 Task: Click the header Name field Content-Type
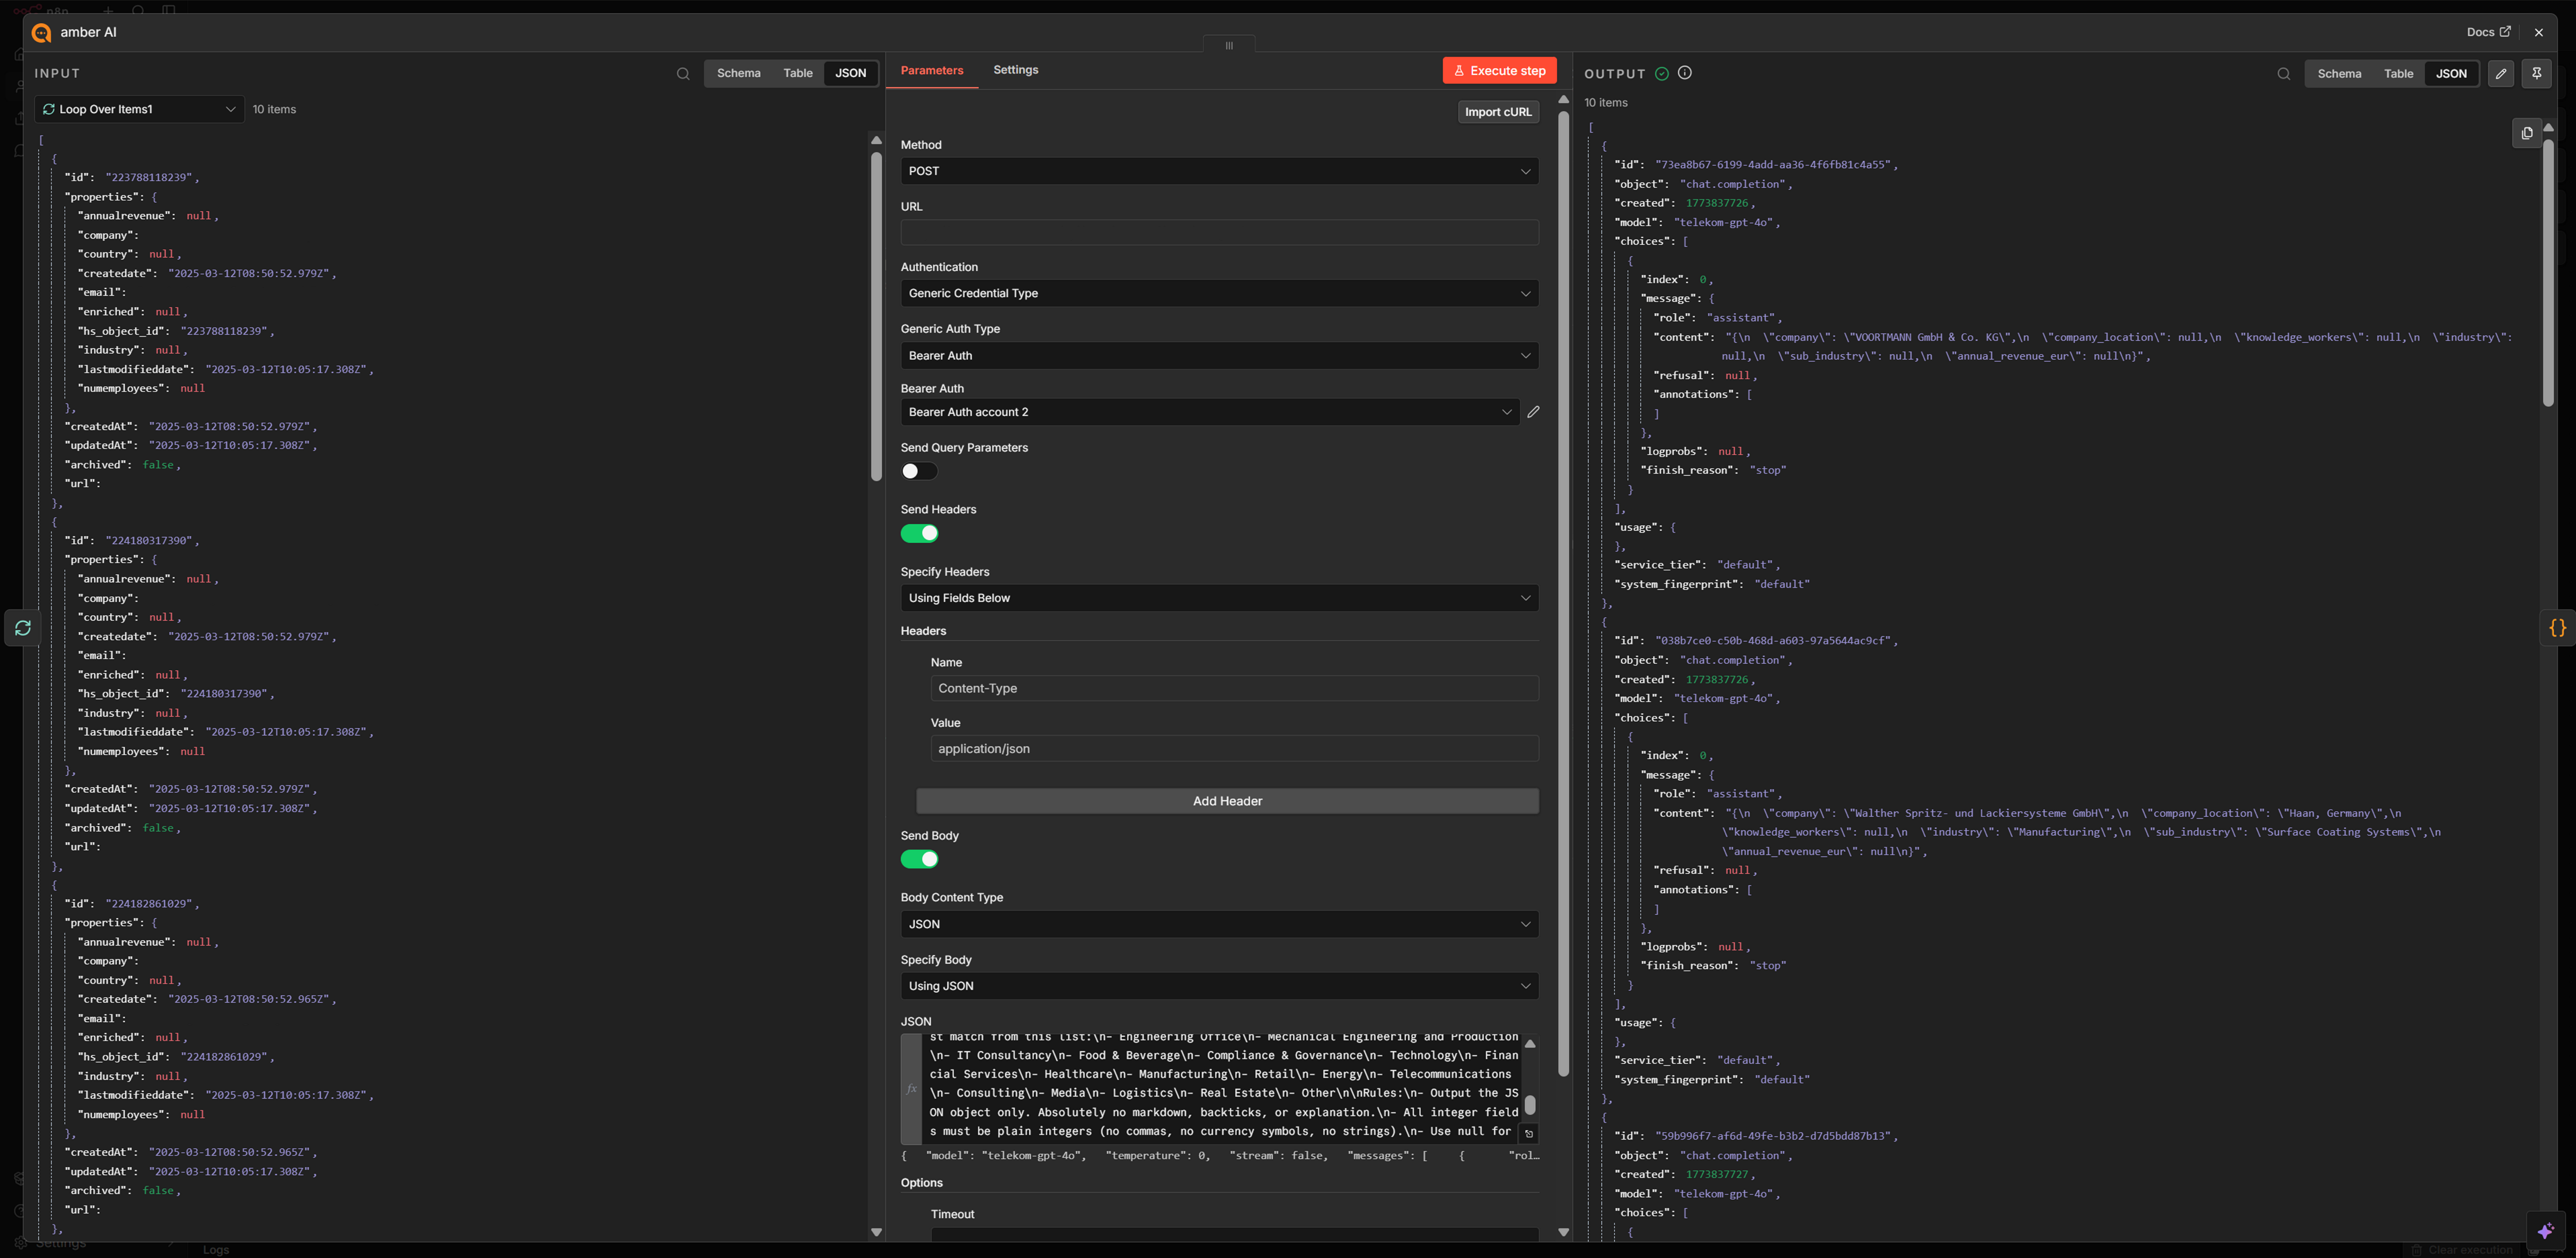pos(1234,688)
